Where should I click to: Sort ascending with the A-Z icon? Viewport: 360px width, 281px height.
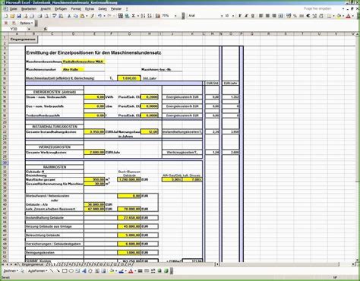143,16
